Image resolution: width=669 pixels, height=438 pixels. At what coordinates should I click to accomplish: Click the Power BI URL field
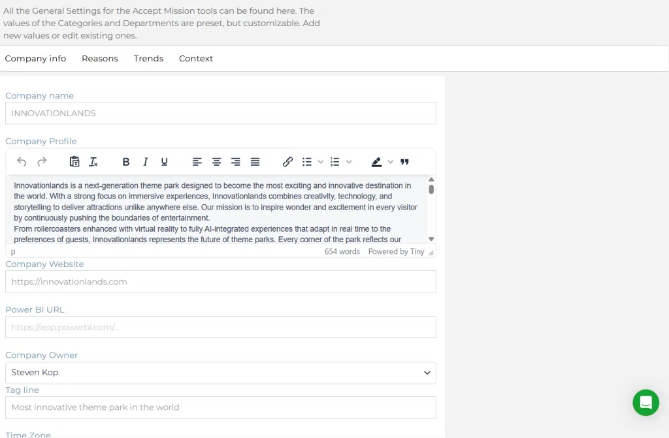pyautogui.click(x=221, y=327)
